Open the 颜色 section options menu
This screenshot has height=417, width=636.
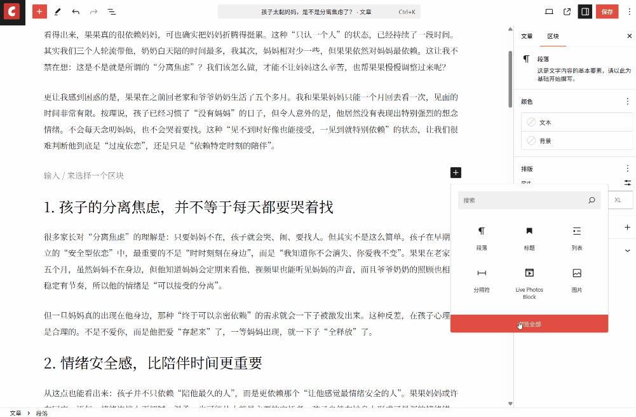[628, 102]
